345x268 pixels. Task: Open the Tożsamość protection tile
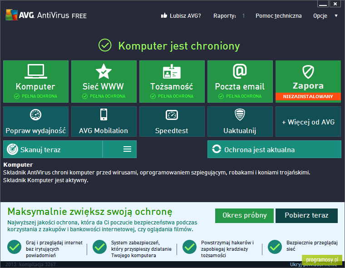click(172, 81)
